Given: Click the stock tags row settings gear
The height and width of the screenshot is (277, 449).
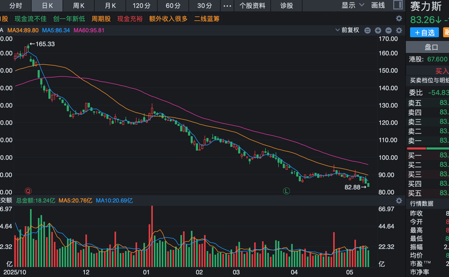Looking at the screenshot, I should click(399, 19).
